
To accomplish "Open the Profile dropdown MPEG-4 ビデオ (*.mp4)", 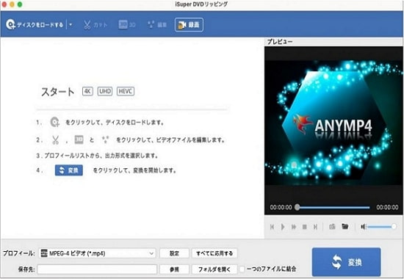I will [97, 253].
